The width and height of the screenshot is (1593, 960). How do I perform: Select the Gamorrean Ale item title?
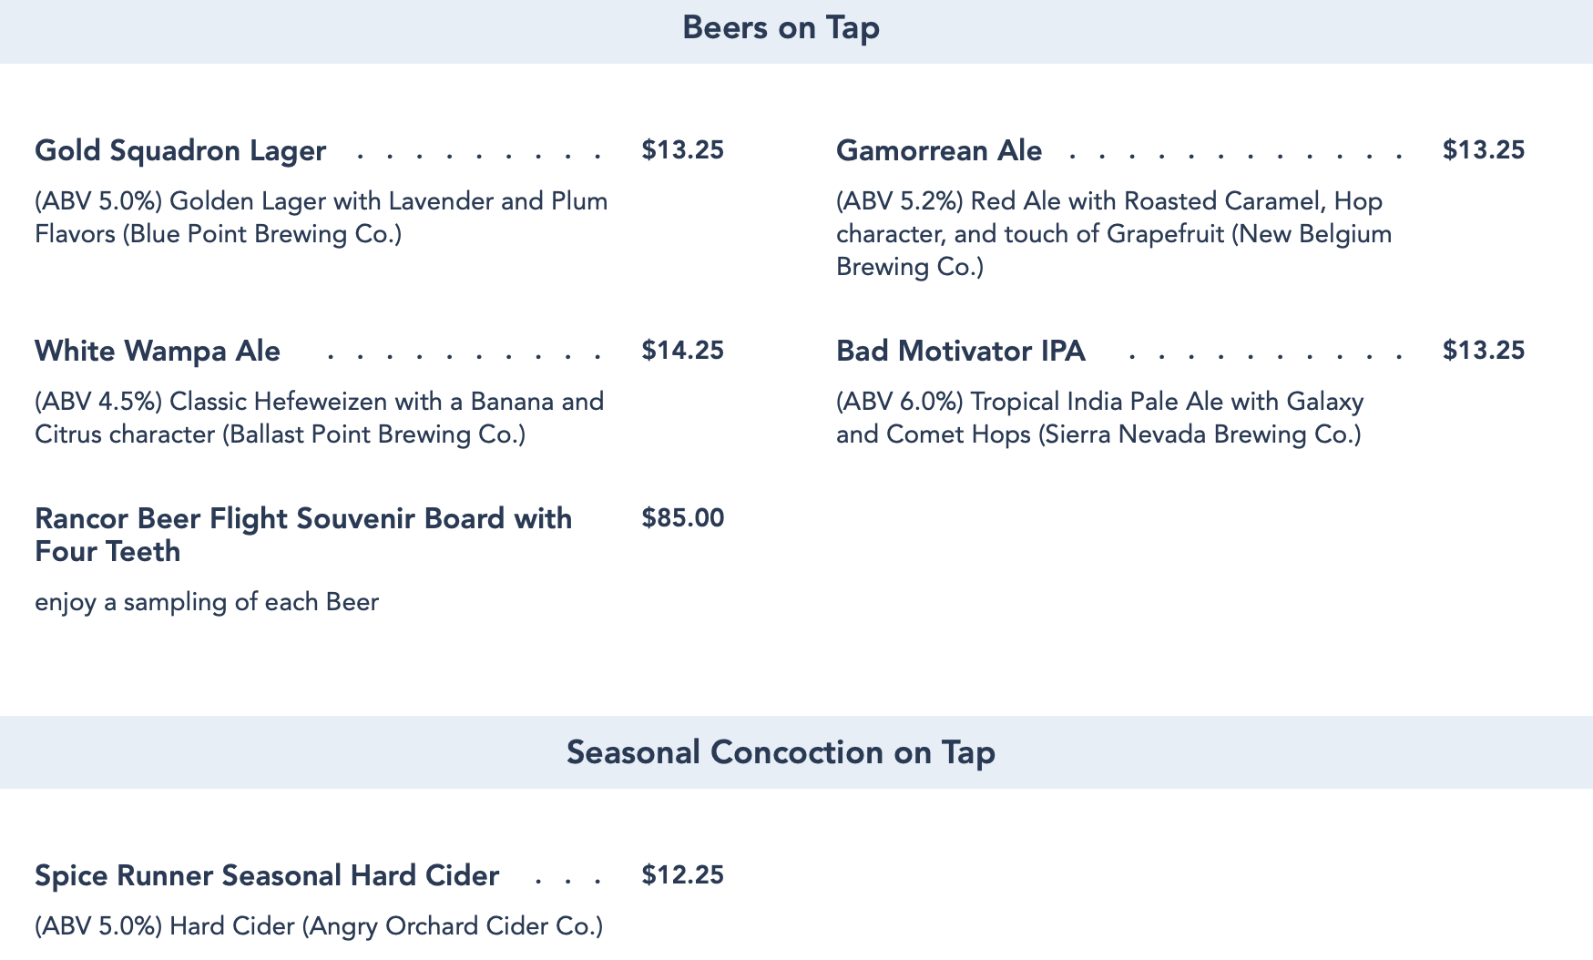pyautogui.click(x=938, y=150)
